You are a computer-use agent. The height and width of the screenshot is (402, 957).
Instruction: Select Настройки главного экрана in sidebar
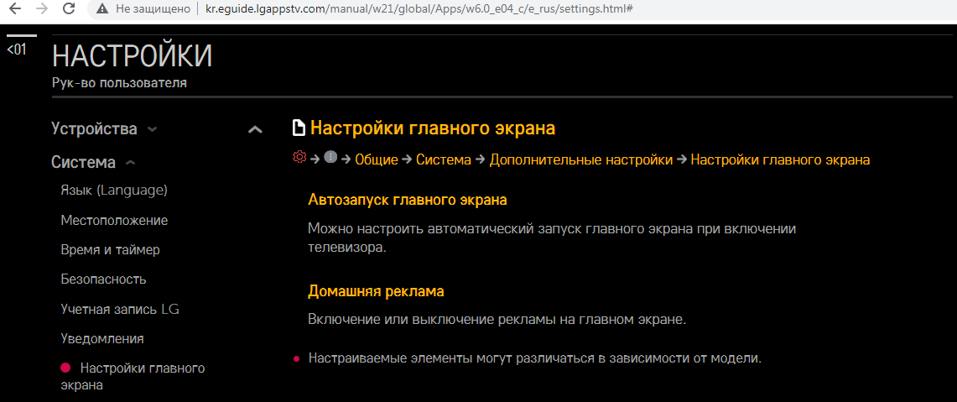[133, 377]
